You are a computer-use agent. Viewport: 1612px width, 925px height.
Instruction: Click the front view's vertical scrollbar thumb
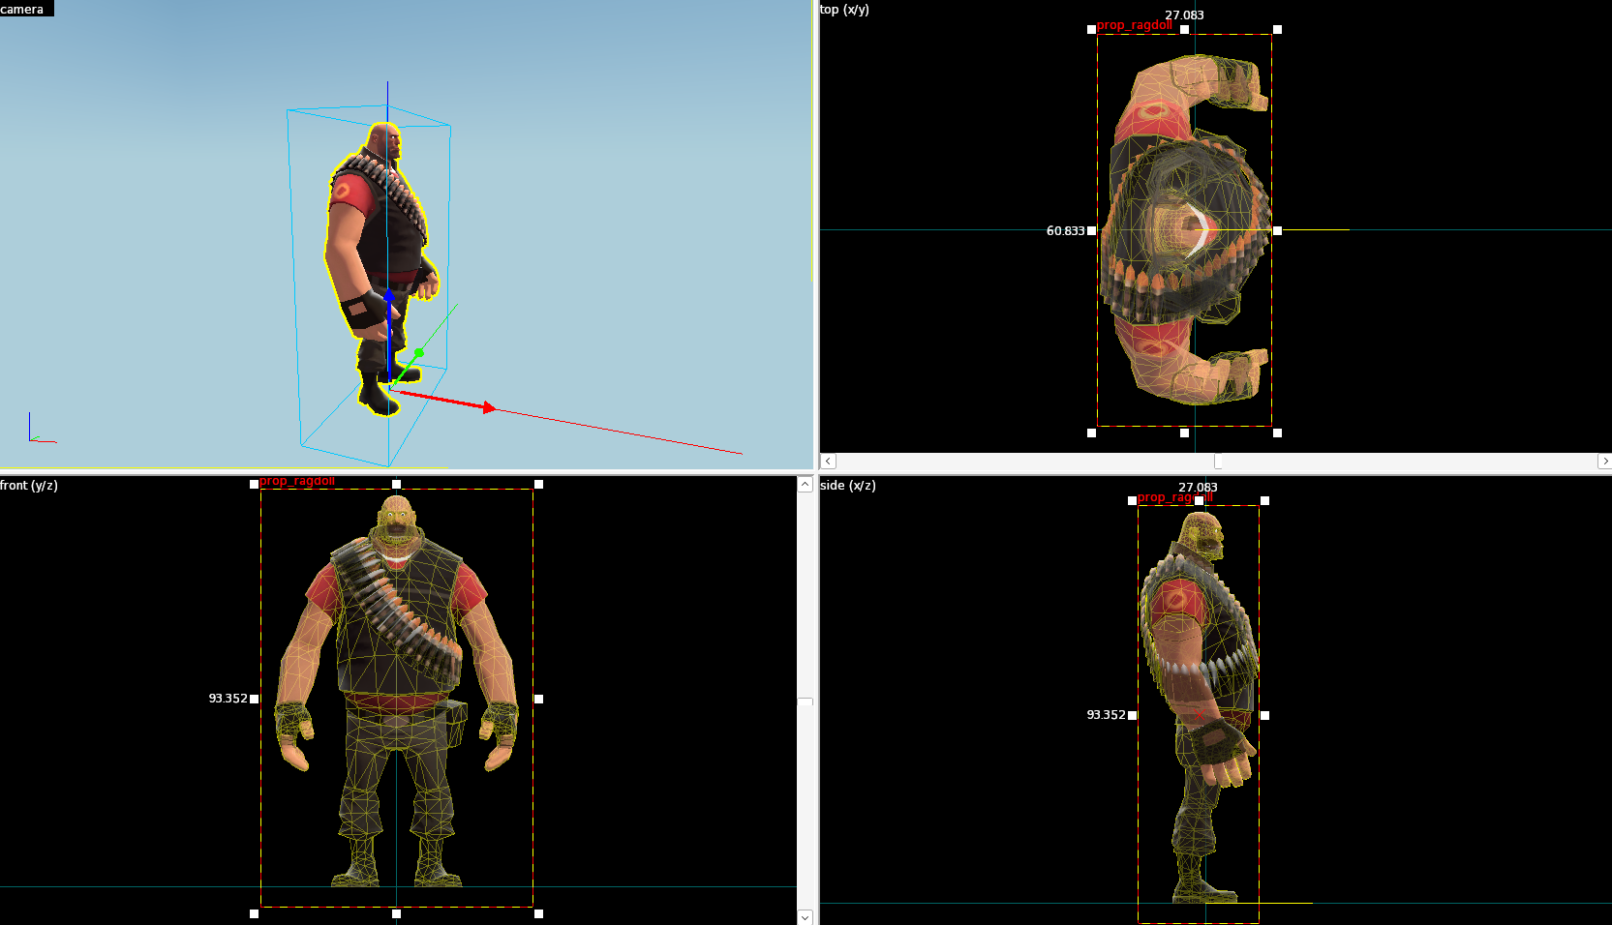pyautogui.click(x=805, y=701)
